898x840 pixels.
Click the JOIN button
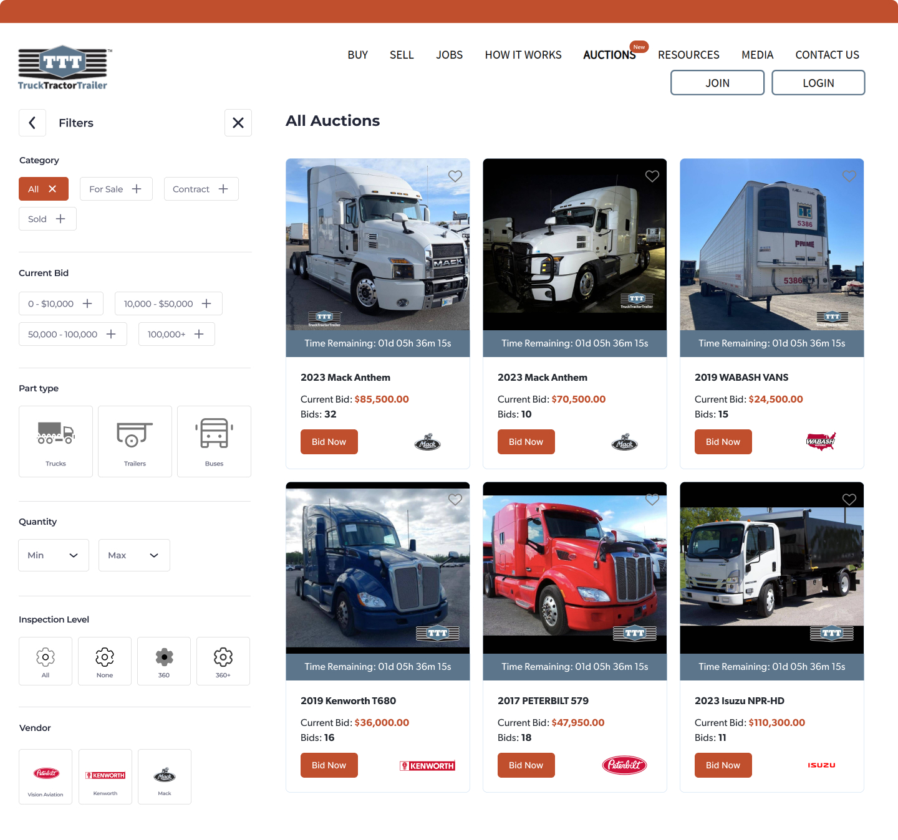(718, 83)
